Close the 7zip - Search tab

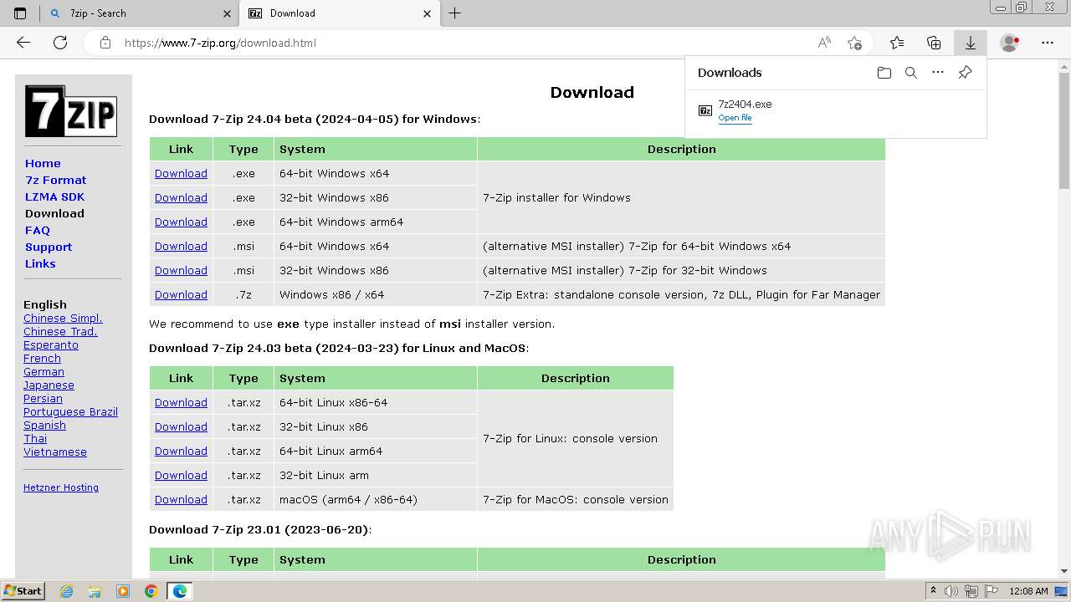tap(228, 13)
